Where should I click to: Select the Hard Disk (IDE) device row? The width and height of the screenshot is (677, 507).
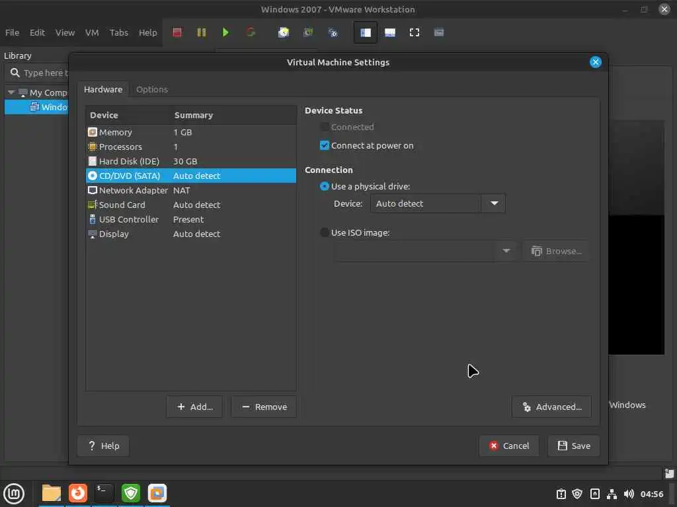191,161
